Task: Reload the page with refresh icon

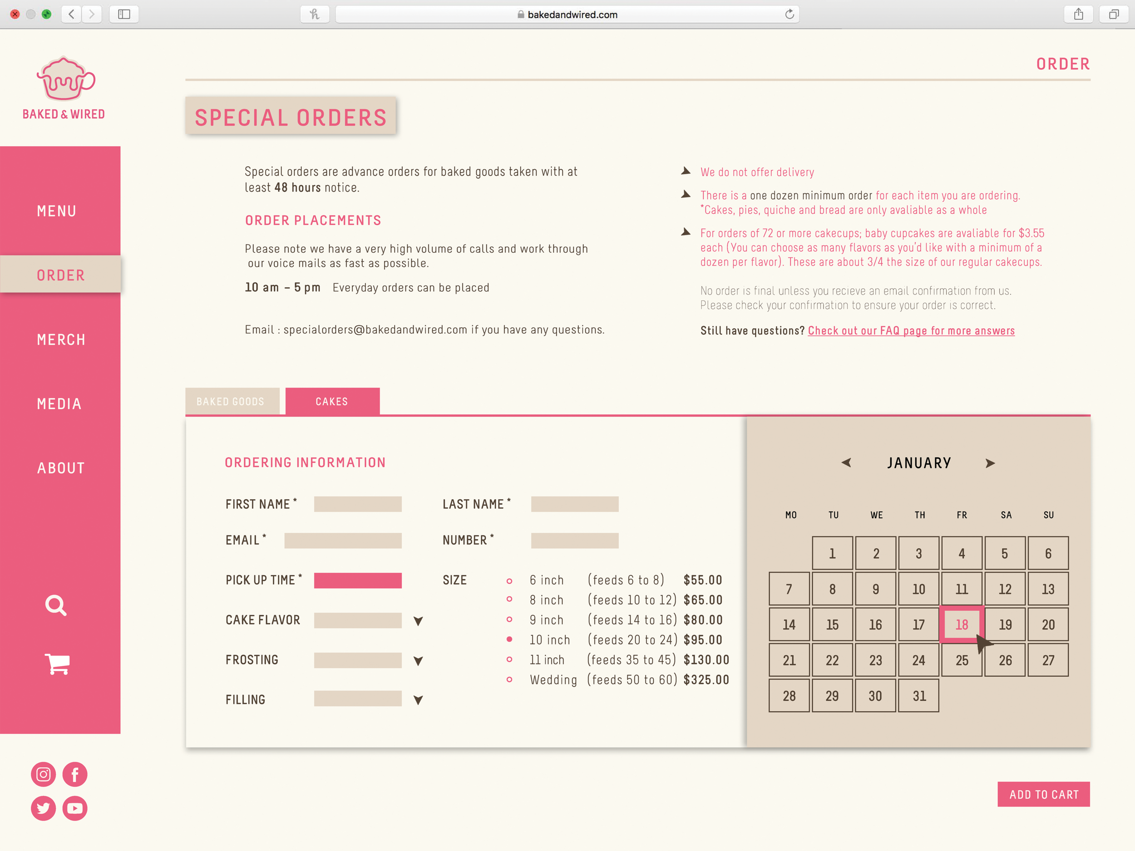Action: tap(790, 15)
